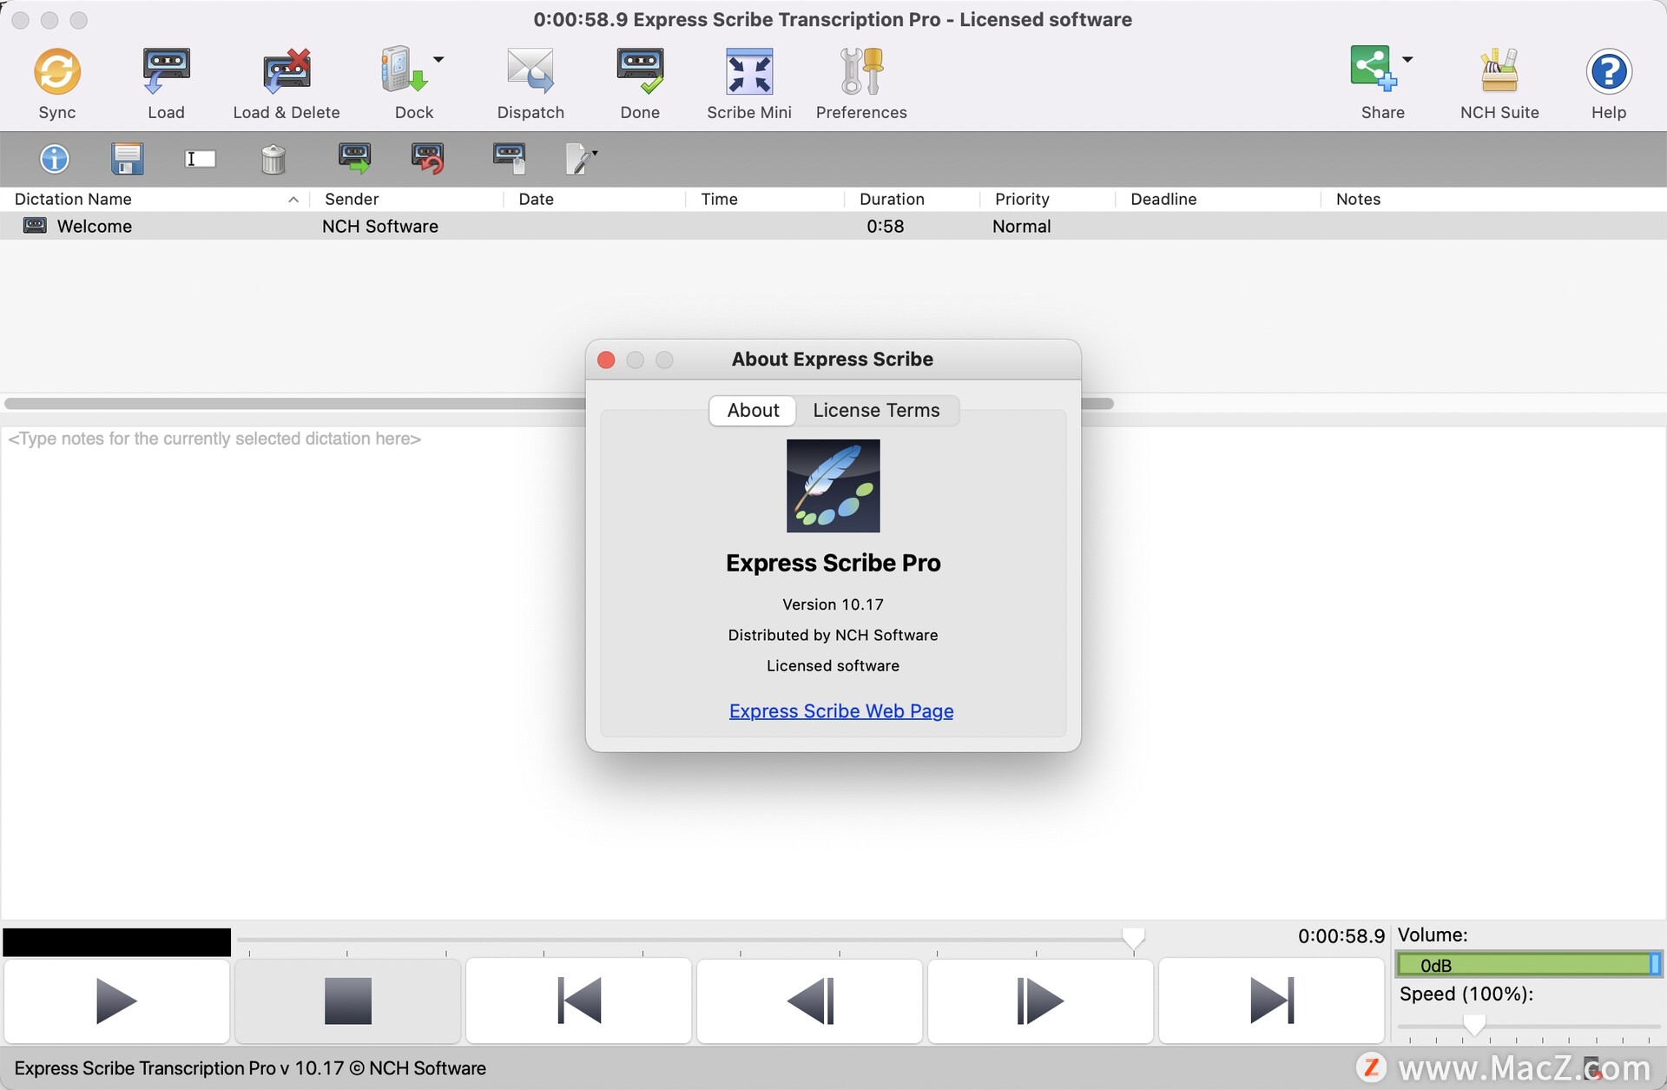Open the notepad pencil dropdown arrow
The height and width of the screenshot is (1090, 1667).
pos(595,153)
